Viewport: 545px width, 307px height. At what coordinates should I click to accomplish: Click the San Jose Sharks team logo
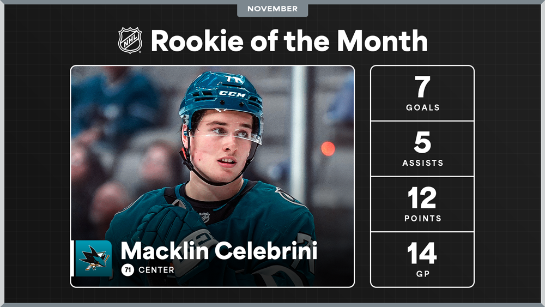[93, 258]
